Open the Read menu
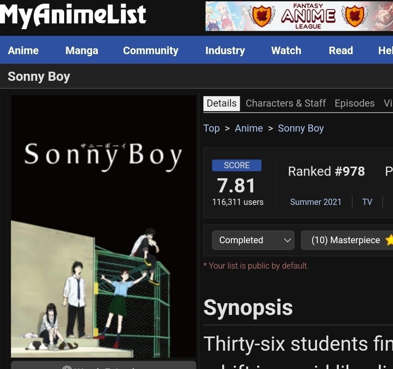393x369 pixels. pos(341,51)
